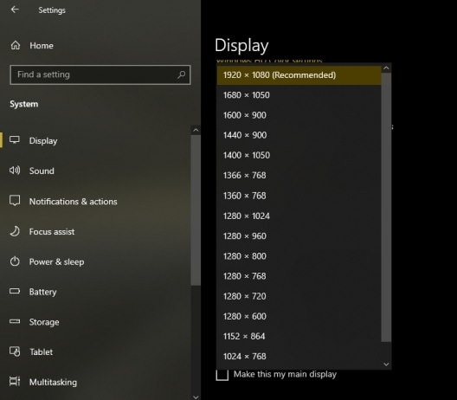Click the Power & sleep icon
This screenshot has height=400, width=457.
point(15,261)
